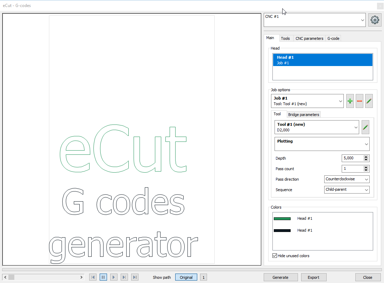Expand the Job #1 dropdown
Viewport: 384px width, 283px height.
(x=307, y=101)
